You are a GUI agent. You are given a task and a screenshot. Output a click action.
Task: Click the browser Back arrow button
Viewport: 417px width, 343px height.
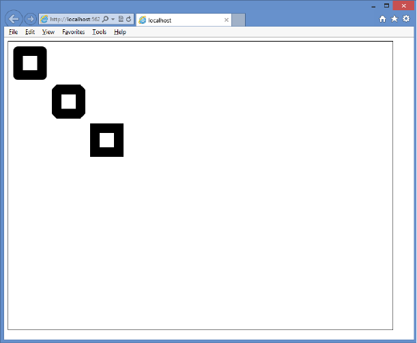[14, 19]
